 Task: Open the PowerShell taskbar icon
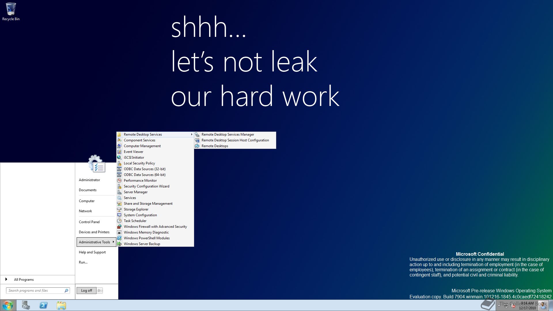[x=43, y=305]
